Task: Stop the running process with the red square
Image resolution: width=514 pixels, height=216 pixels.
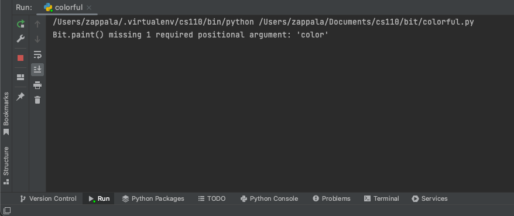Action: pos(20,58)
